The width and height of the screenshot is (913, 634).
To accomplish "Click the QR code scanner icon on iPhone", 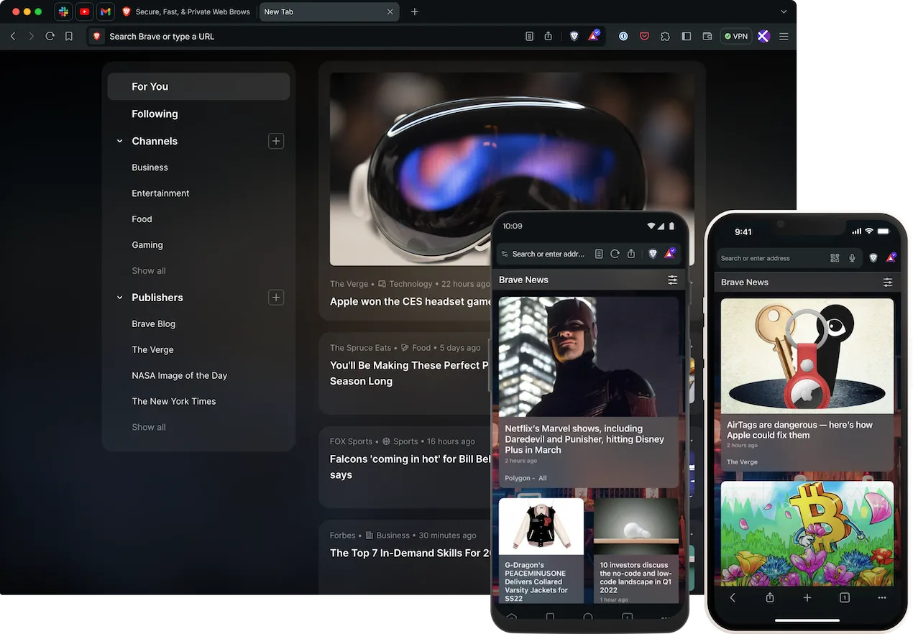I will tap(835, 258).
